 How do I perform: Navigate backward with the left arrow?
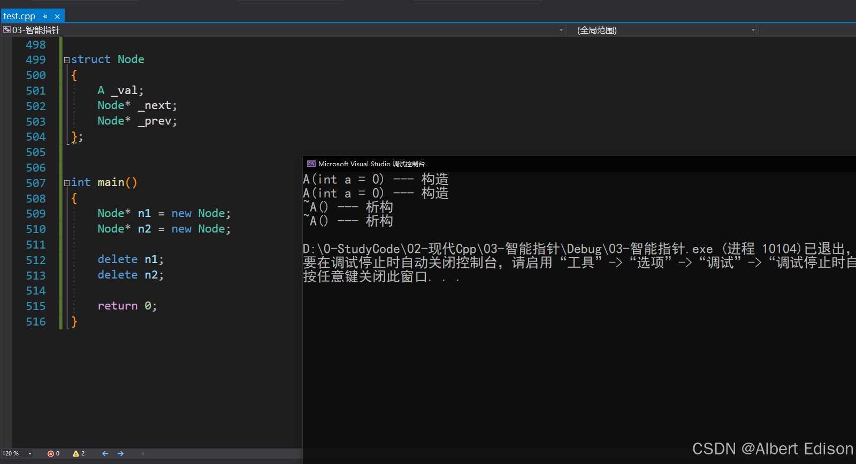click(x=105, y=453)
